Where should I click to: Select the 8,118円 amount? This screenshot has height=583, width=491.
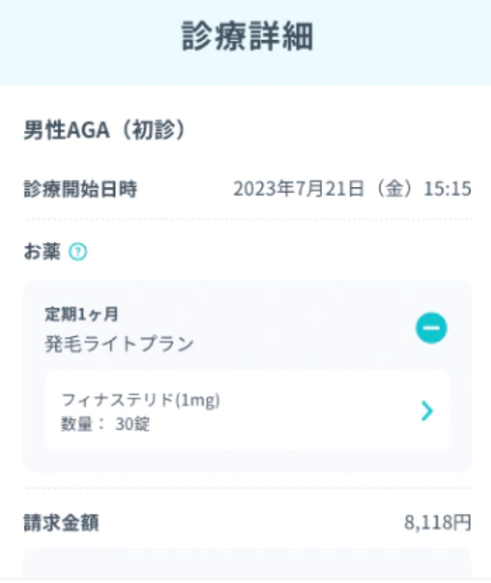click(438, 522)
